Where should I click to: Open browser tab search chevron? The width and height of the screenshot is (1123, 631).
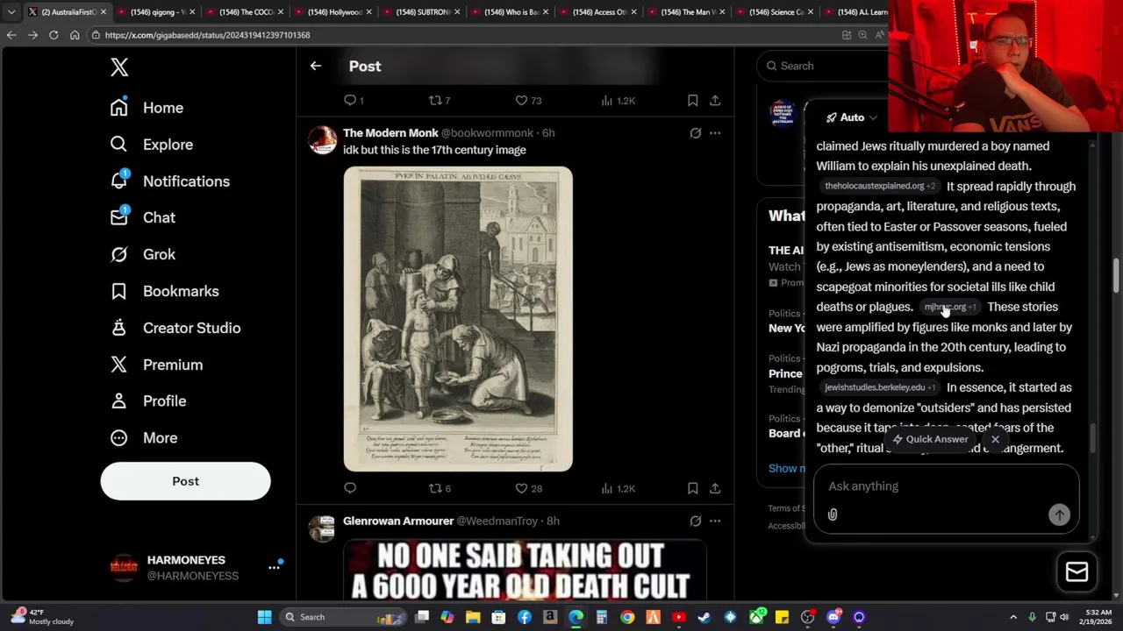point(11,12)
